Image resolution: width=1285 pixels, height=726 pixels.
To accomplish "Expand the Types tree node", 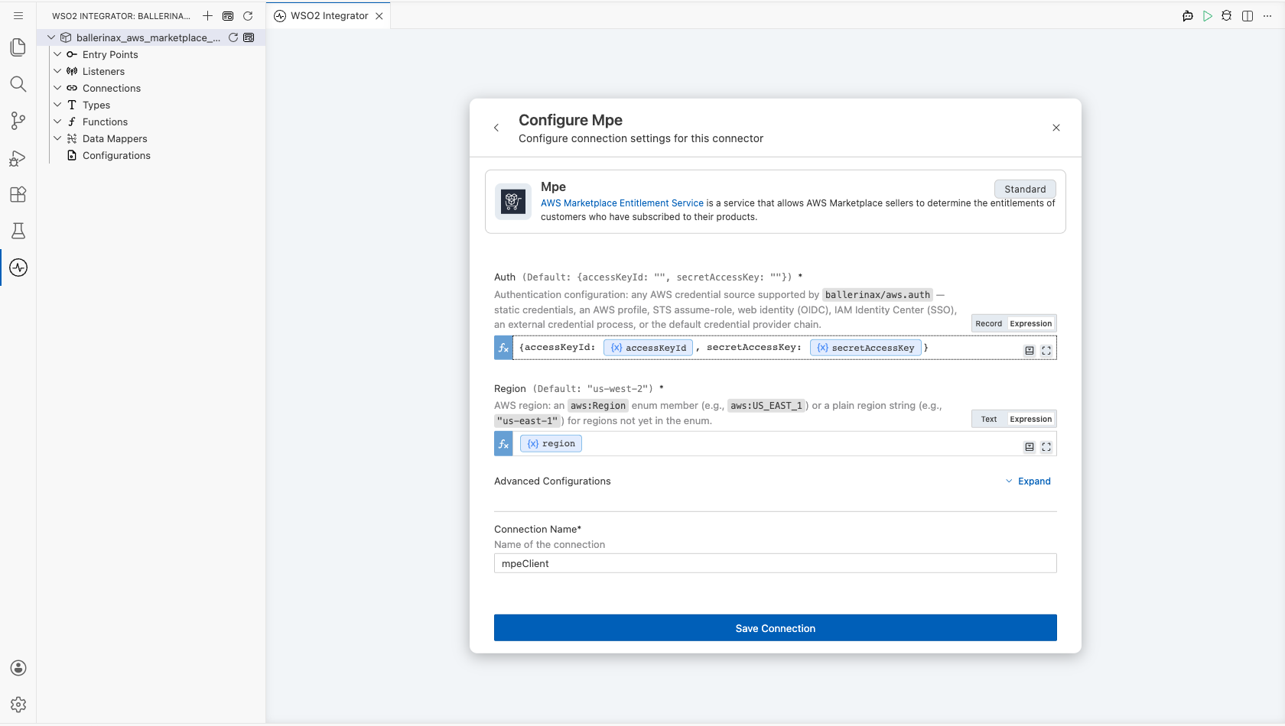I will tap(57, 105).
